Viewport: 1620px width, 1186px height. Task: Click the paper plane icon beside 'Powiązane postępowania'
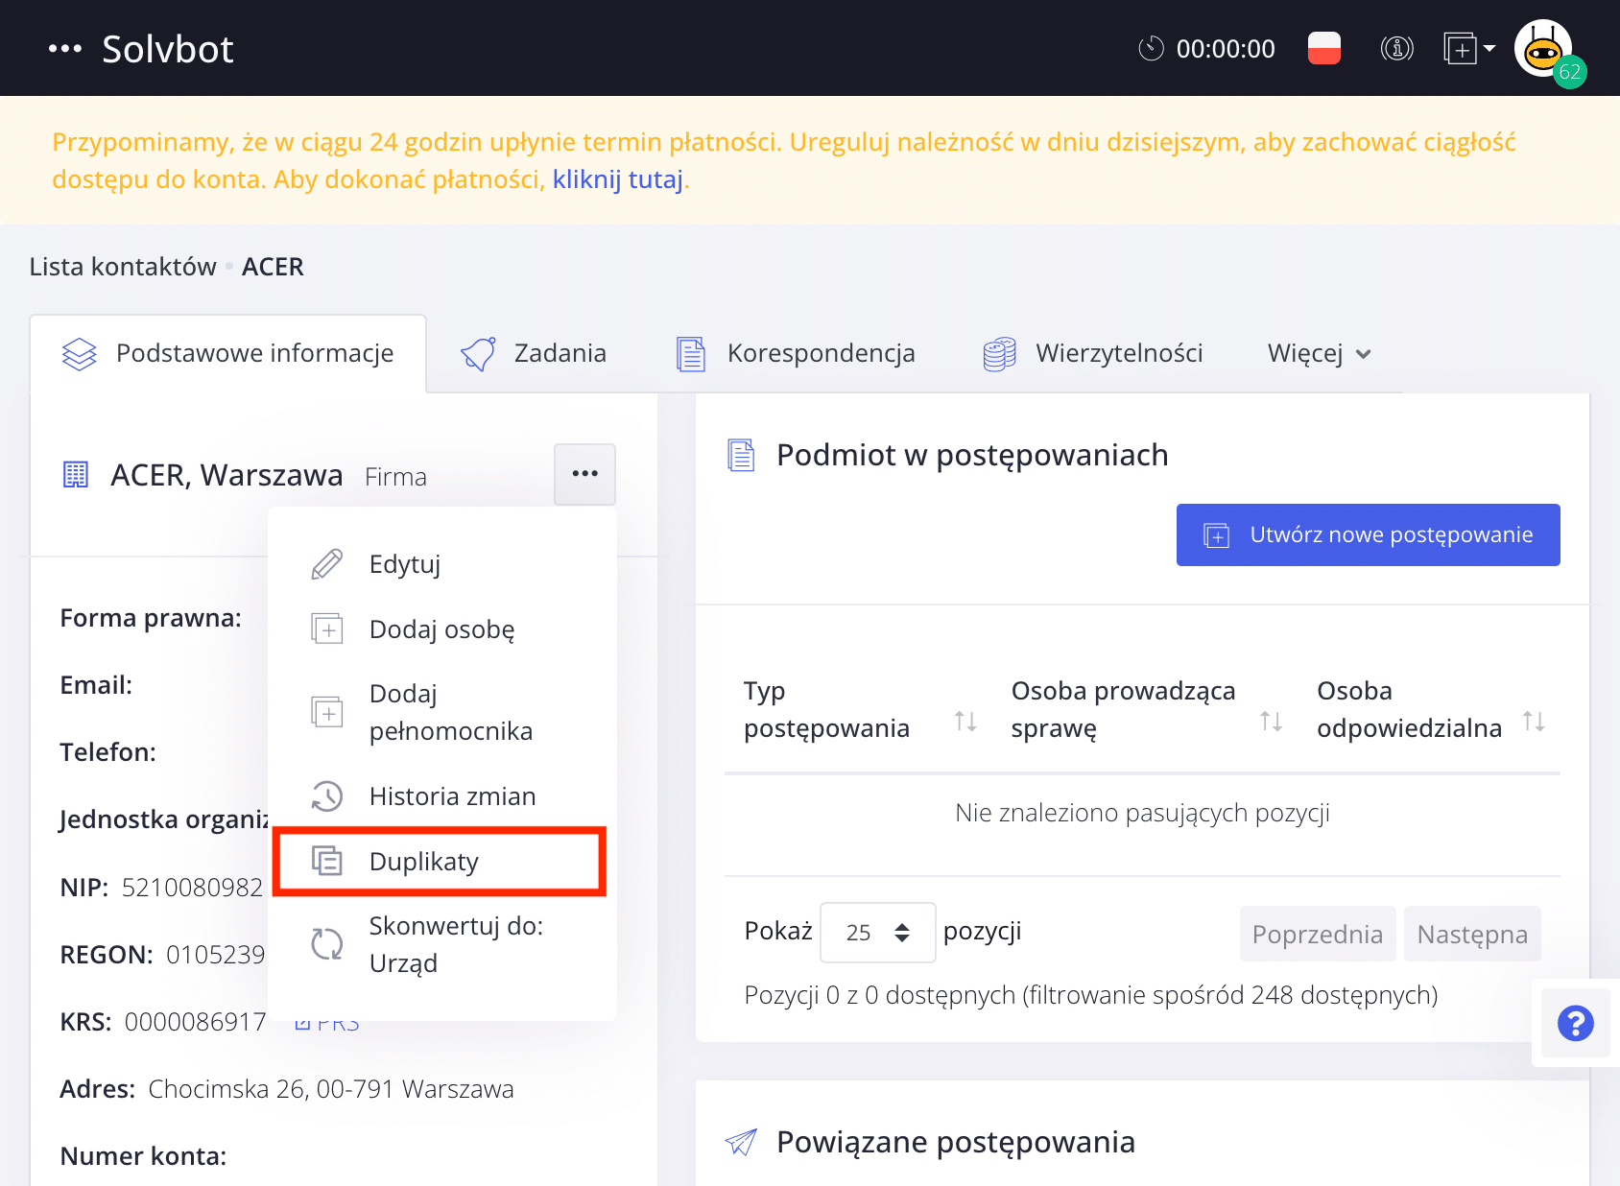741,1142
